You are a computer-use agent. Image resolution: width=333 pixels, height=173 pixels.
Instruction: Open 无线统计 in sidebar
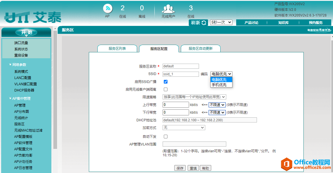[21, 118]
